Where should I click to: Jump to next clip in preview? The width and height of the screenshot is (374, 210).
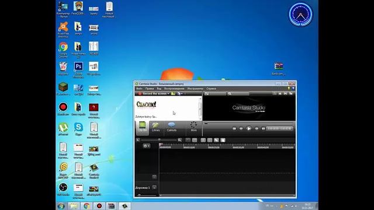point(264,128)
